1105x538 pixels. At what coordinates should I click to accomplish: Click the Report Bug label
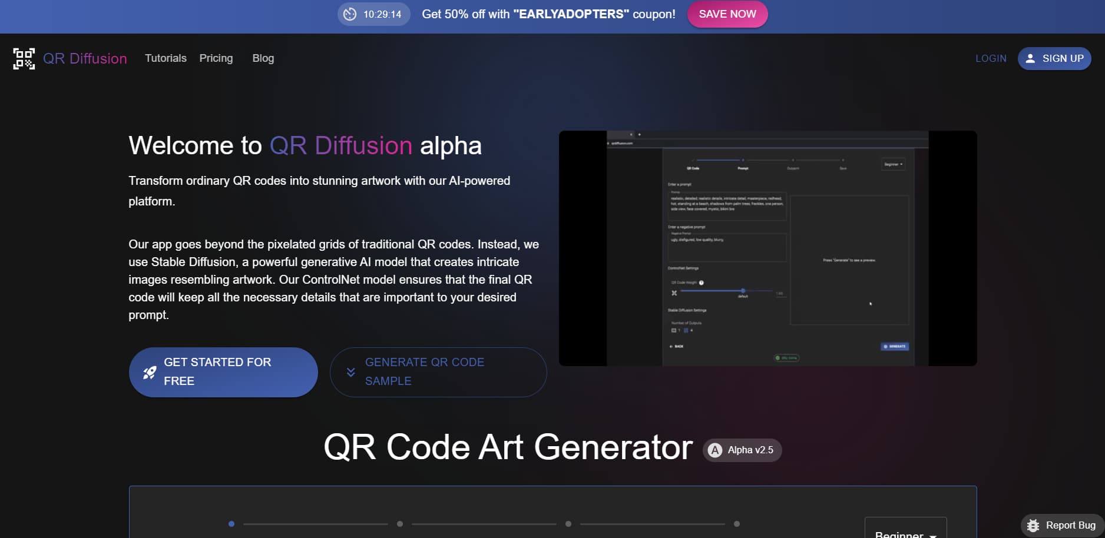(x=1071, y=525)
